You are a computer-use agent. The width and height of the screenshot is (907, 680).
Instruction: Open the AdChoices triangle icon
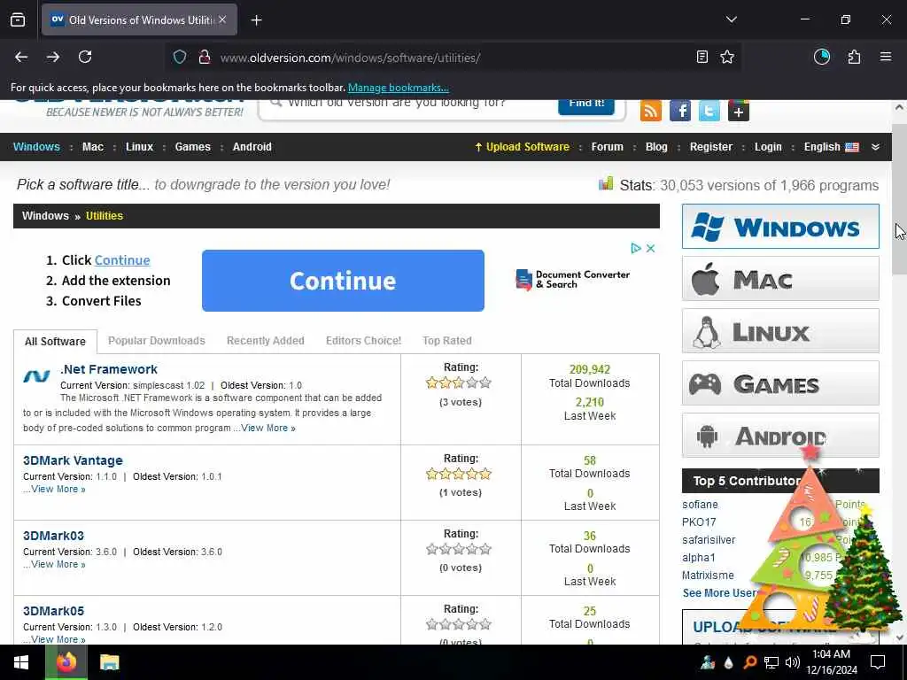pos(636,248)
